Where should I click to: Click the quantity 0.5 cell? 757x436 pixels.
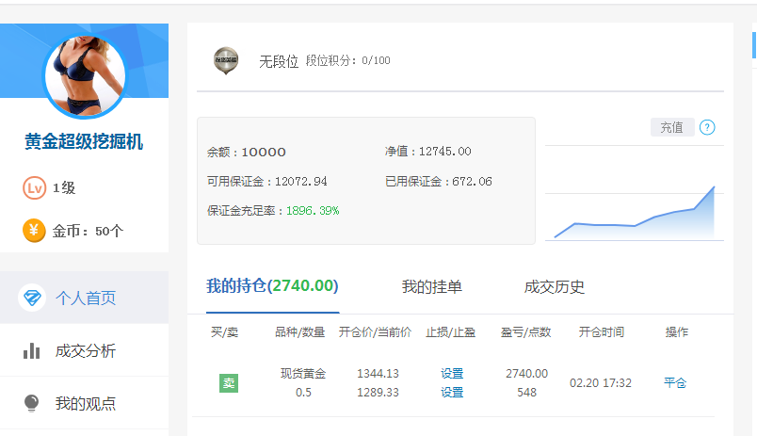(303, 392)
